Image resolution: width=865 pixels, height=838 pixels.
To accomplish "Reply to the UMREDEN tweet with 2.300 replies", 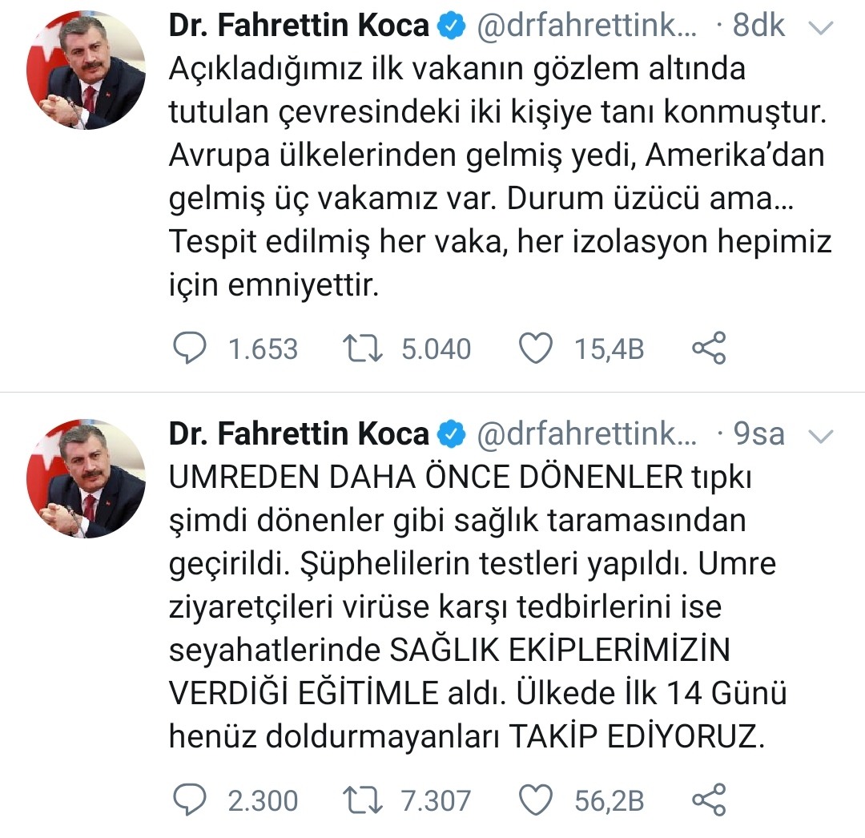I will (190, 800).
